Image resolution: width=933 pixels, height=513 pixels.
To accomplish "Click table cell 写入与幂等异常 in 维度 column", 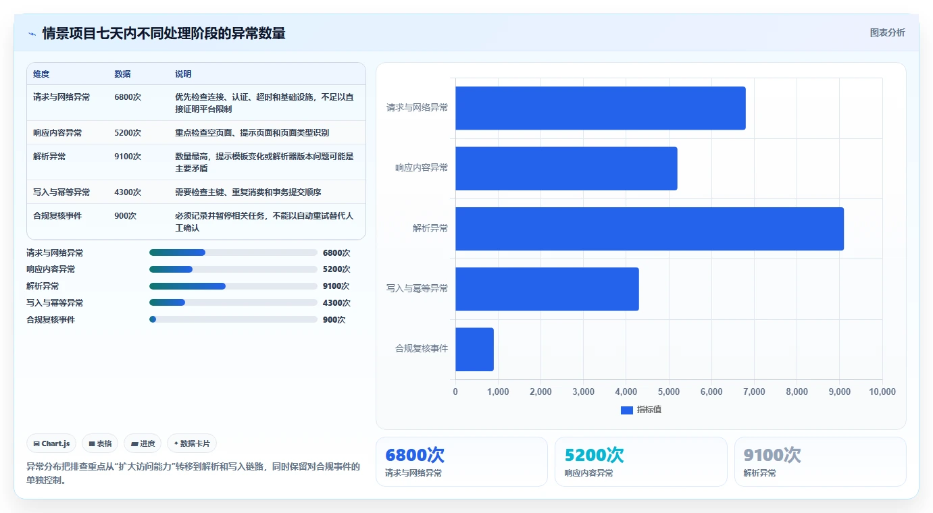I will click(x=61, y=192).
